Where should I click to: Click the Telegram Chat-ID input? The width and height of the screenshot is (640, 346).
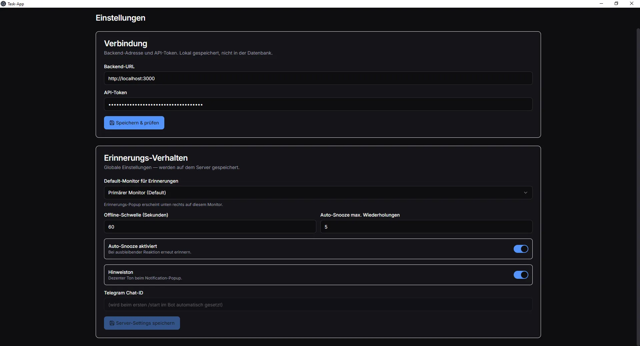tap(318, 304)
